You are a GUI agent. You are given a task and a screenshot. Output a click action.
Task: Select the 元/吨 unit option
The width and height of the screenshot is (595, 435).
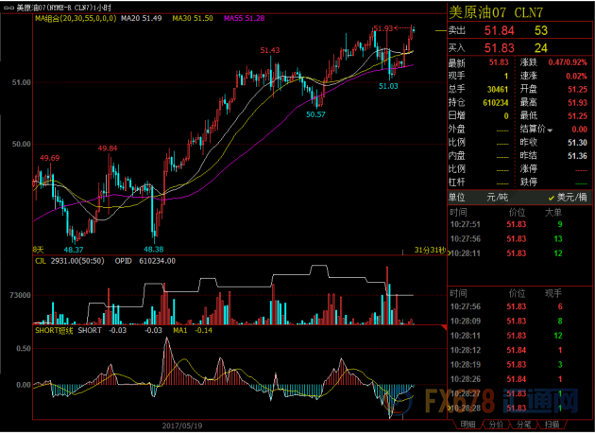tap(497, 198)
